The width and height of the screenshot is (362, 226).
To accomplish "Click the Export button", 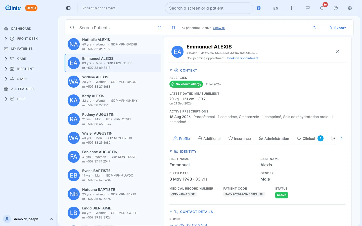I will tap(337, 28).
